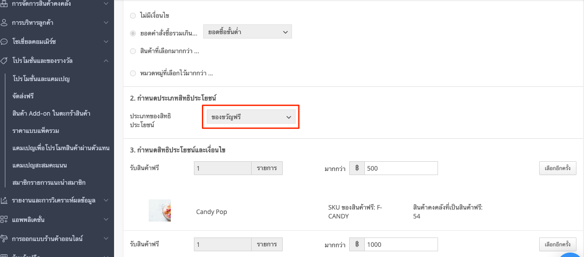Open แคมเปญสะสมคะแนน submenu item
Viewport: 584px width, 257px height.
40,165
